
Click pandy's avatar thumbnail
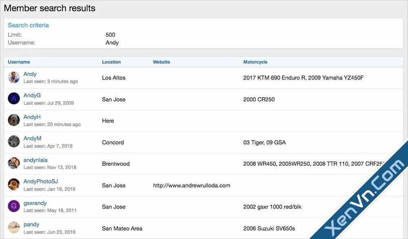[x=13, y=228]
